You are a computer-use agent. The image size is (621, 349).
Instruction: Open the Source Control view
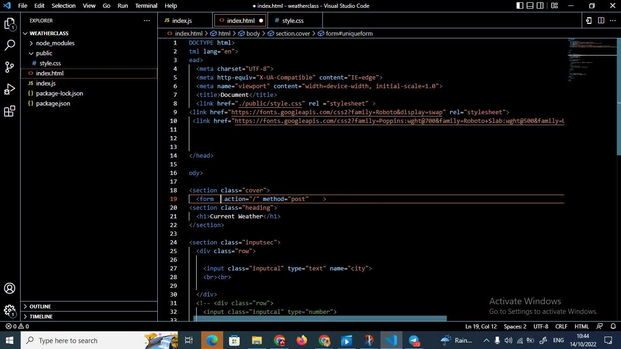[x=10, y=67]
